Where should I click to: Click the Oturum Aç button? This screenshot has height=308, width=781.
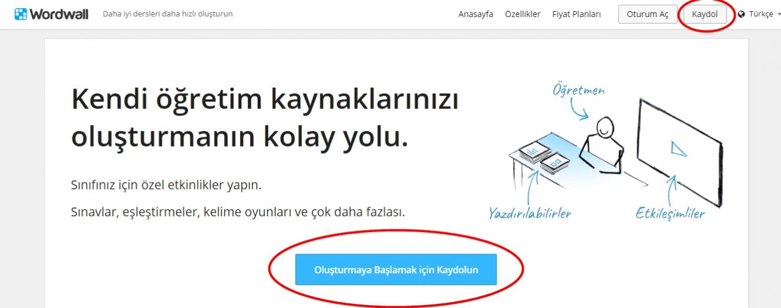647,14
